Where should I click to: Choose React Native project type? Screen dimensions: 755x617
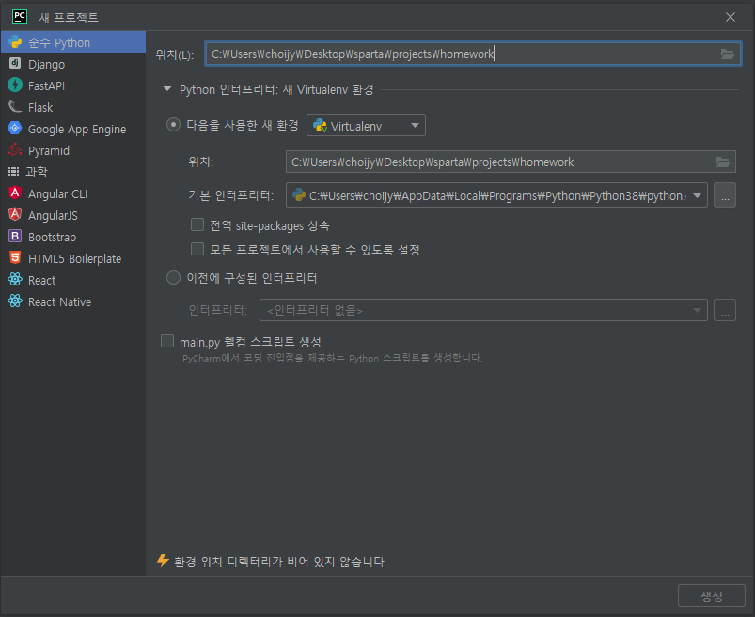(60, 302)
